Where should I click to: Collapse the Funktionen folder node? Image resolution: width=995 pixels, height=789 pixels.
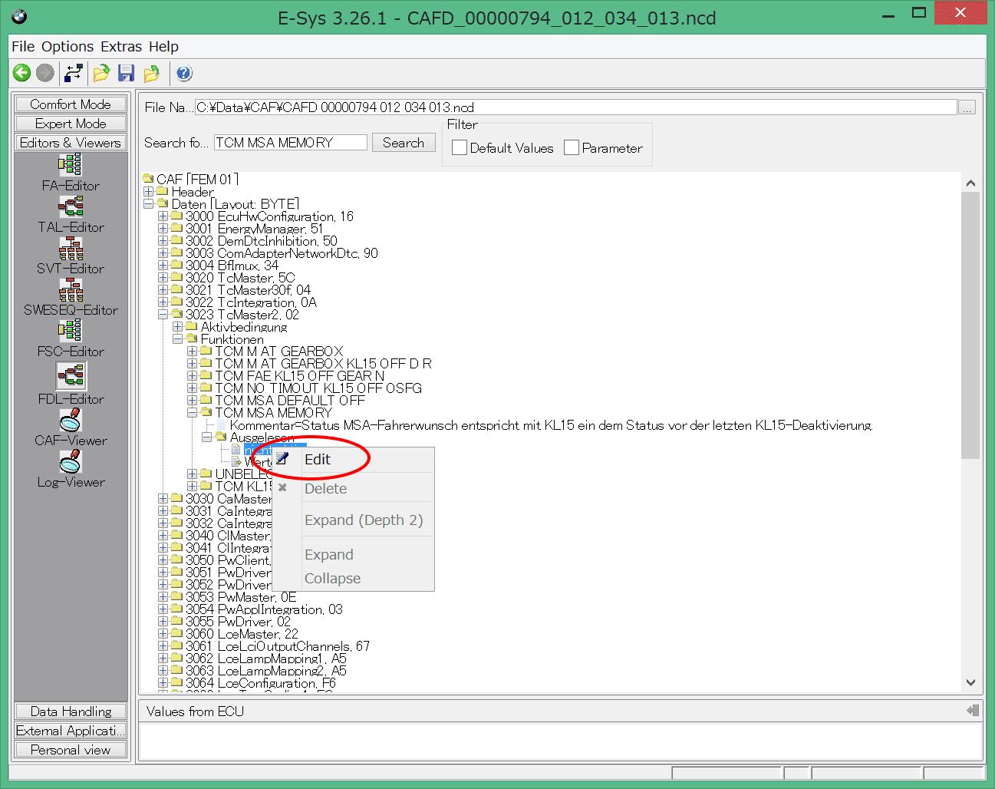pos(177,339)
